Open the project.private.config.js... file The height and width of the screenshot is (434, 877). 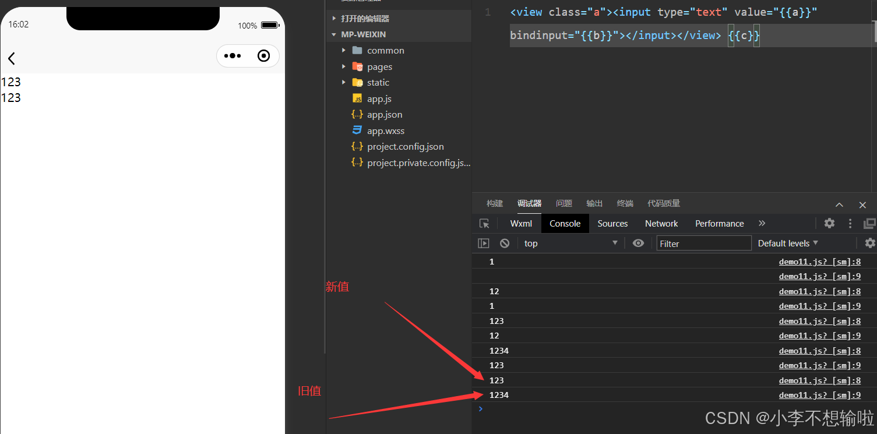click(418, 163)
